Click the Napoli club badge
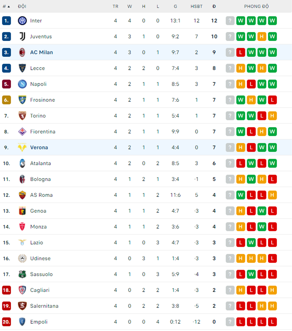The height and width of the screenshot is (331, 292). (x=22, y=84)
